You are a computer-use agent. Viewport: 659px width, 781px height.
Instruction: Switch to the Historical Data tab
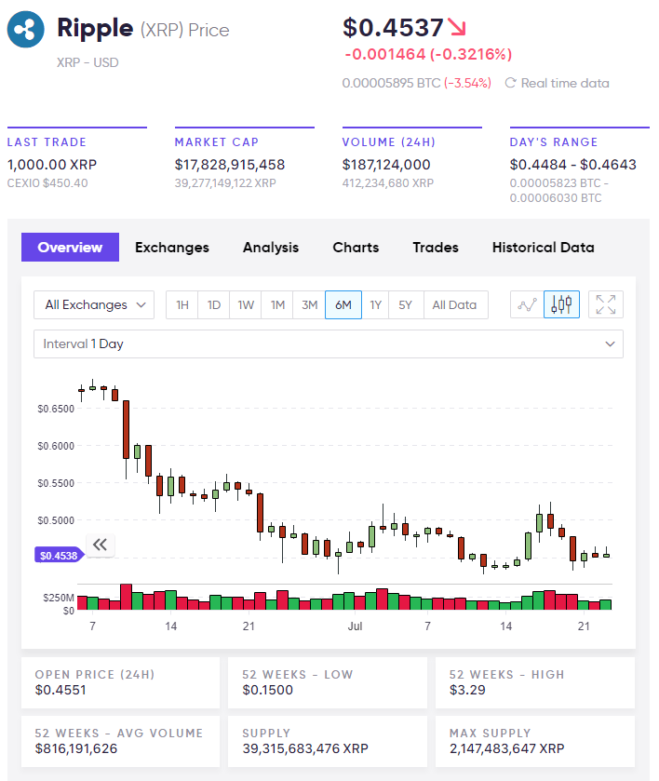(543, 247)
